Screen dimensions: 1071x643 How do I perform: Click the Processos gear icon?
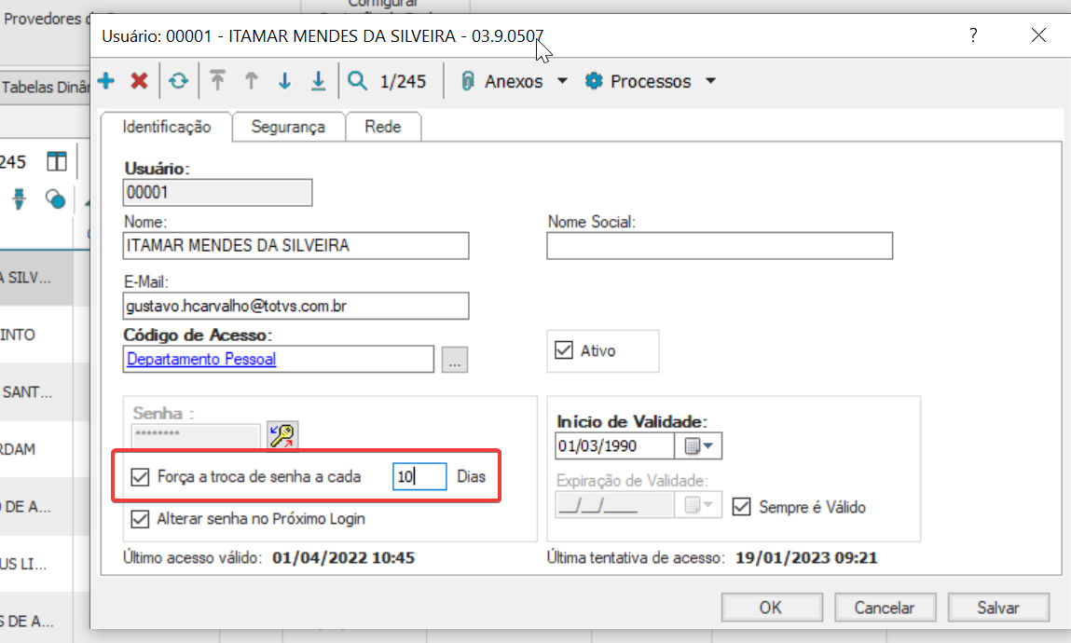(594, 81)
